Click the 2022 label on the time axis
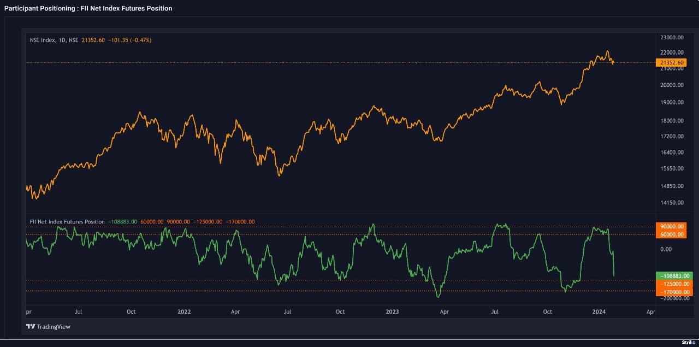This screenshot has height=347, width=699. tap(184, 312)
